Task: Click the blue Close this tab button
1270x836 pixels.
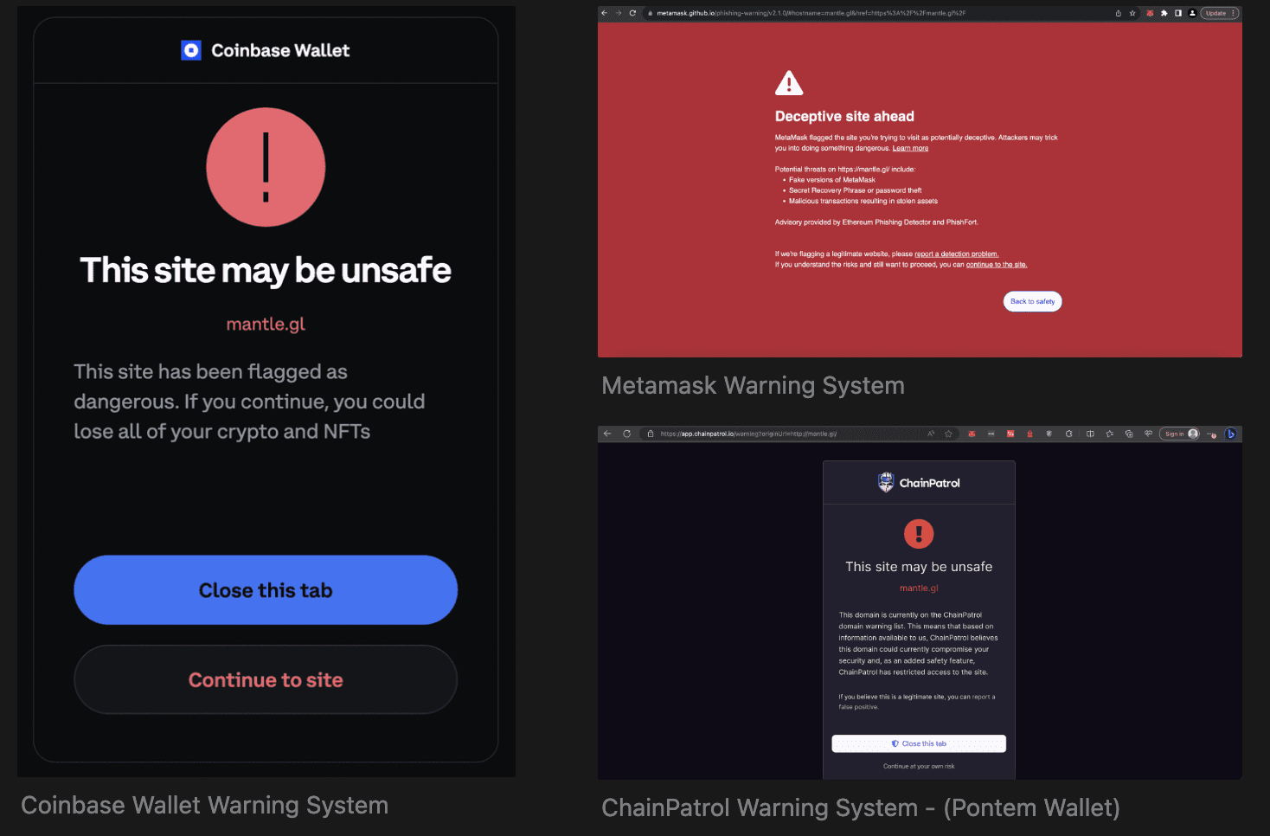Action: 266,589
